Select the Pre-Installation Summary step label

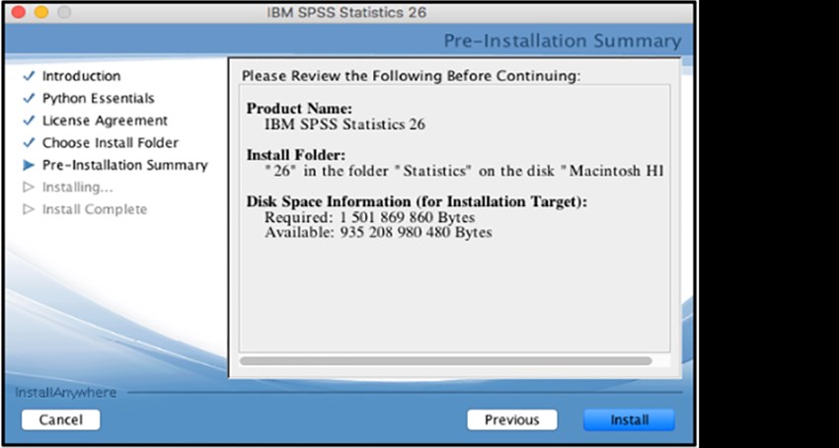pyautogui.click(x=124, y=166)
